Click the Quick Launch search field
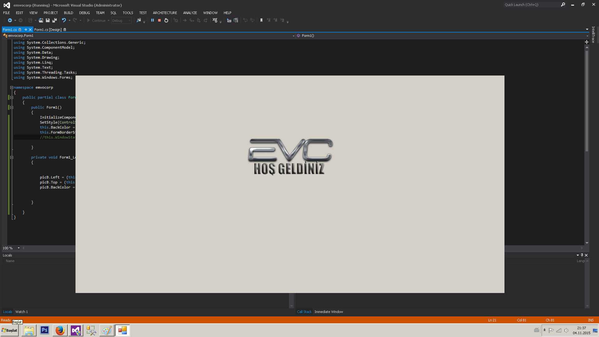 coord(530,5)
